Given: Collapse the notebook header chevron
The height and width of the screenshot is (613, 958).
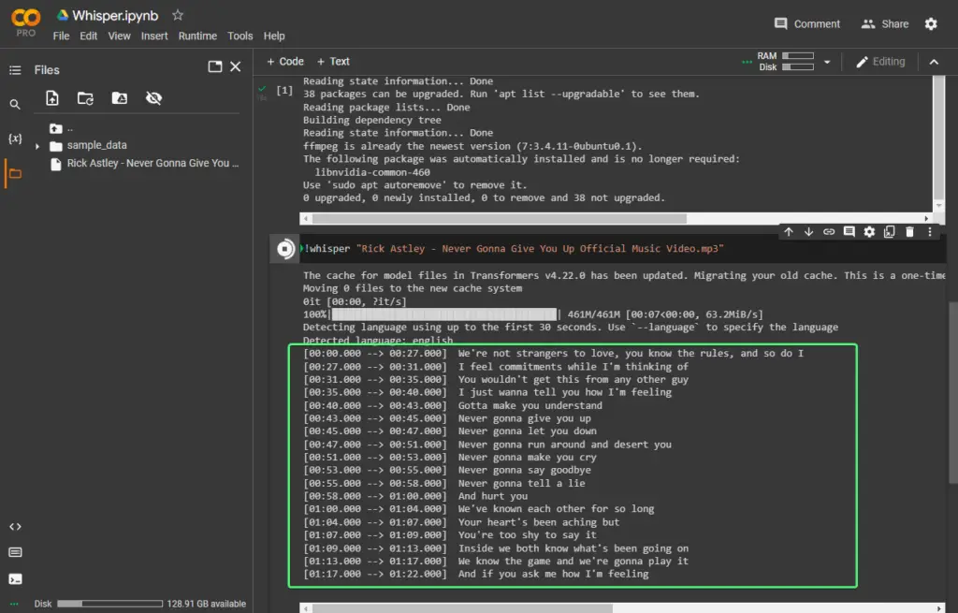Looking at the screenshot, I should pyautogui.click(x=934, y=62).
